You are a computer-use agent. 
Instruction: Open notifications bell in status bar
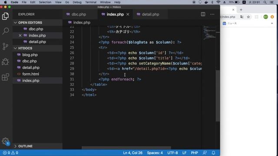213,153
